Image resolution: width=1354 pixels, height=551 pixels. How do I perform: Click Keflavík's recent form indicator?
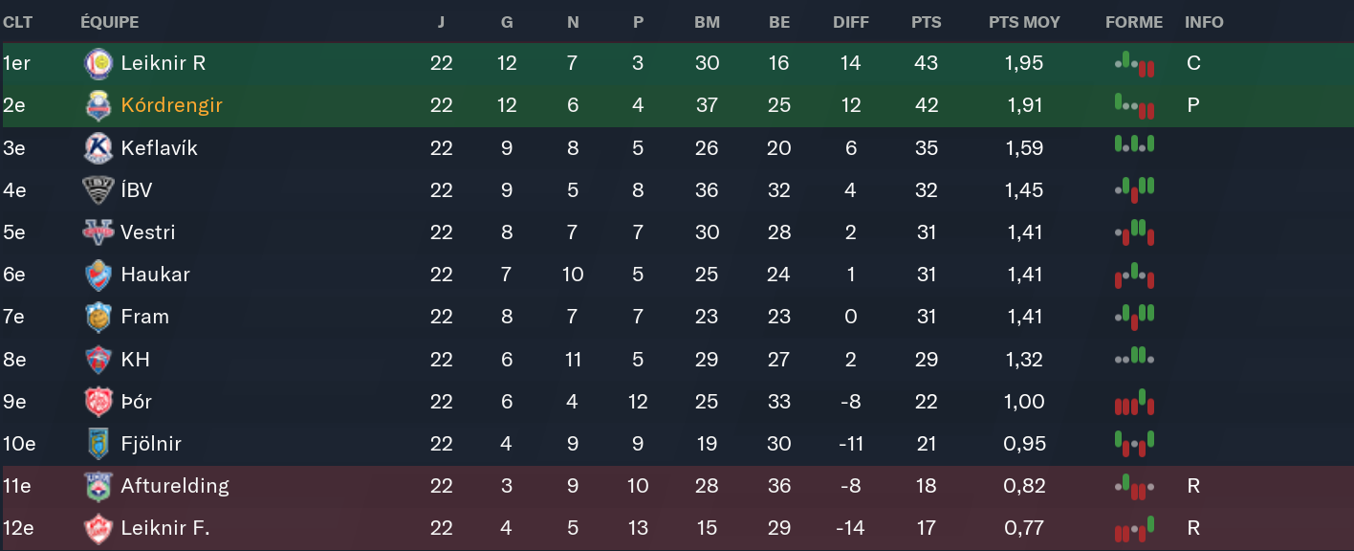[1134, 146]
